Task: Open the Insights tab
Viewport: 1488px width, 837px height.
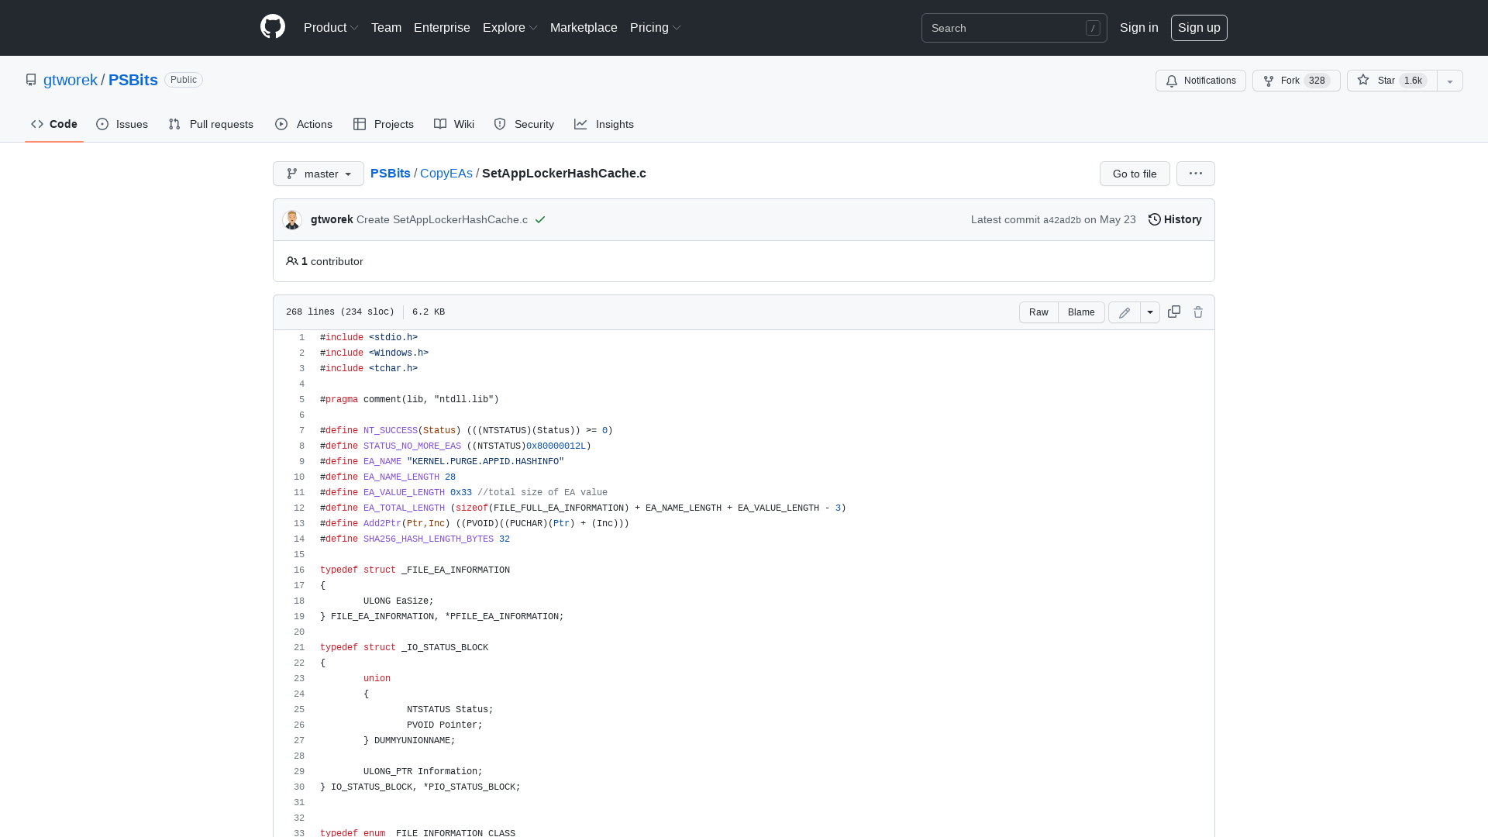Action: [604, 124]
